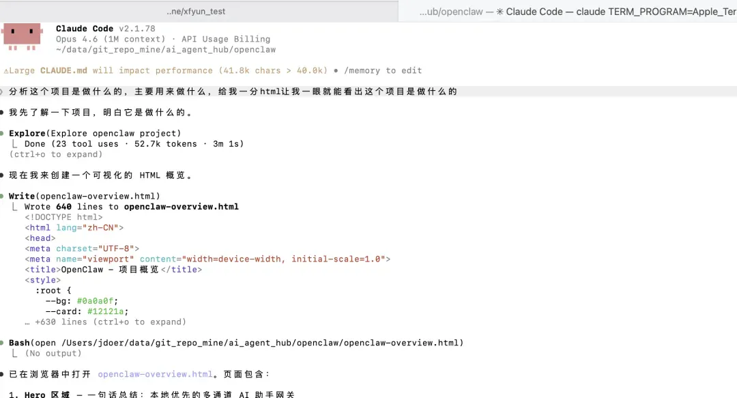Viewport: 737px width, 398px height.
Task: Click the green bullet beside Bash
Action: click(x=2, y=343)
